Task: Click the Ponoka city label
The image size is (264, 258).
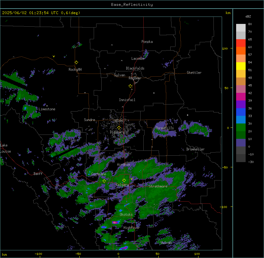Action: coord(147,42)
